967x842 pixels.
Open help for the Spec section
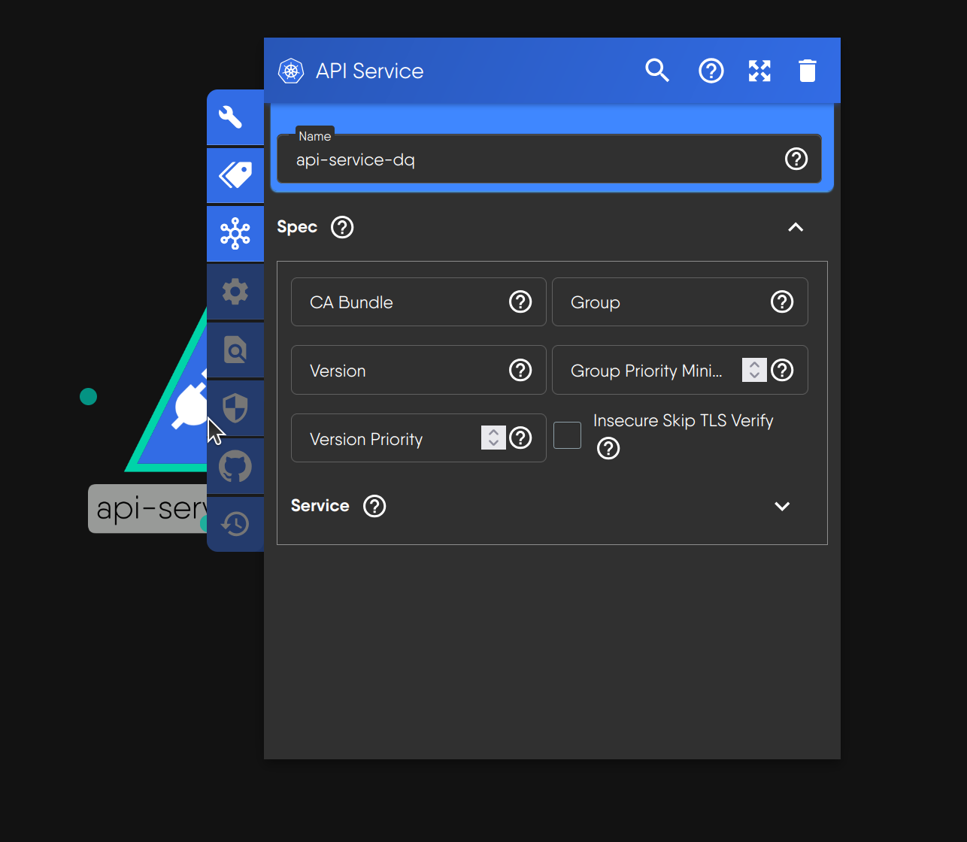tap(342, 227)
